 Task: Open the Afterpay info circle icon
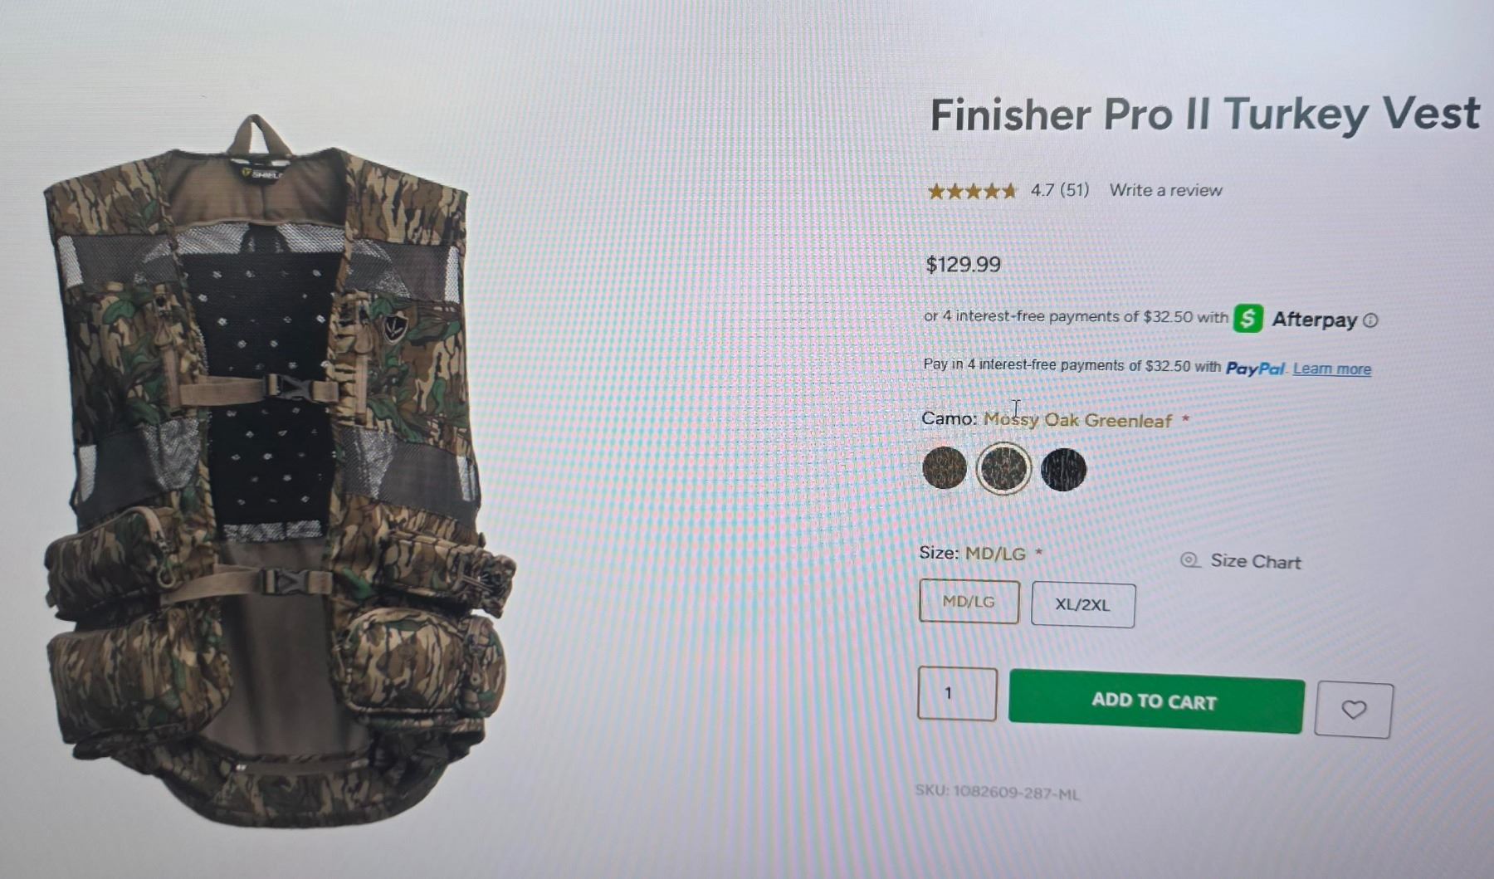[1370, 320]
